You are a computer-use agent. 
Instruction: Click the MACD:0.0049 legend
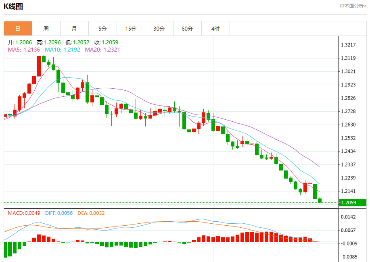pyautogui.click(x=24, y=213)
